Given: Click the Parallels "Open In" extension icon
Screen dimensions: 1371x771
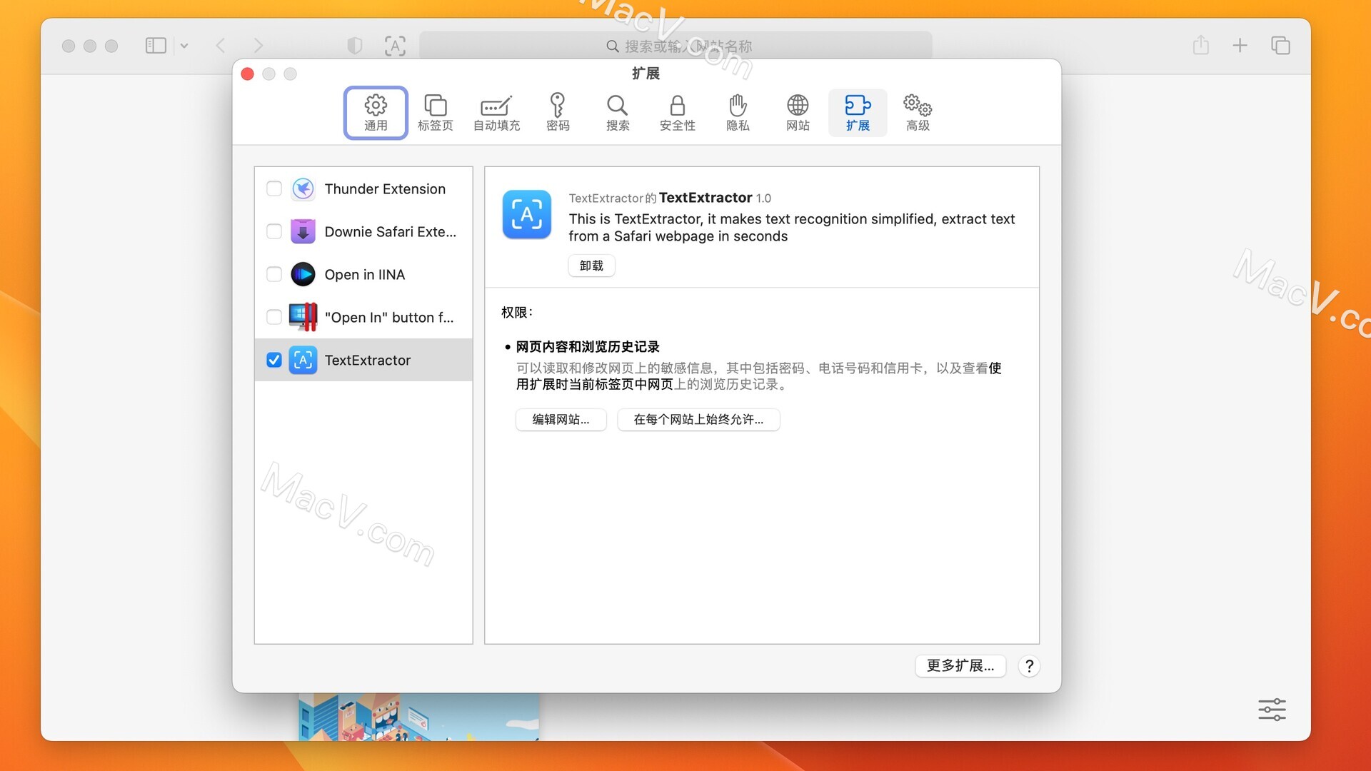Looking at the screenshot, I should point(303,317).
